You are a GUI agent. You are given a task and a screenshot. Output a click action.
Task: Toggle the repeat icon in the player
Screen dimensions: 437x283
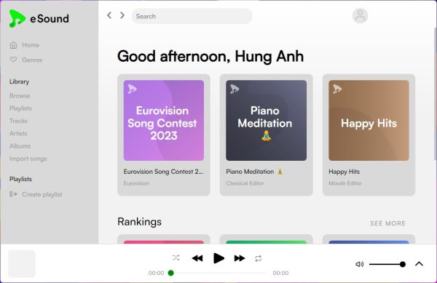point(259,258)
